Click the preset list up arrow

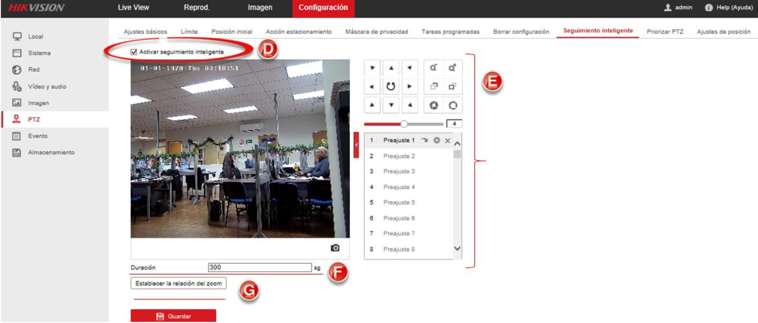(x=457, y=143)
